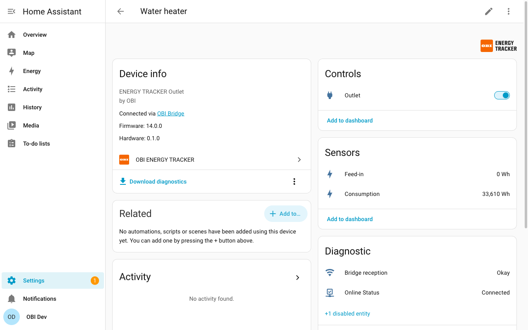Viewport: 528px width, 330px height.
Task: Open Overview from the sidebar
Action: tap(53, 35)
